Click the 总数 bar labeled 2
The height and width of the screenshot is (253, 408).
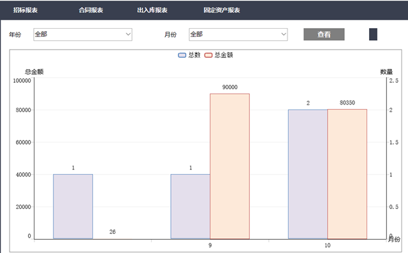tap(308, 174)
